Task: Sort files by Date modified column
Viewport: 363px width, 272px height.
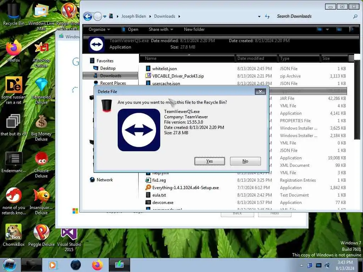Action: [x=257, y=58]
